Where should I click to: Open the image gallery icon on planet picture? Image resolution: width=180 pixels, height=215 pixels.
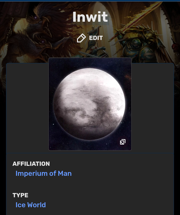click(122, 142)
